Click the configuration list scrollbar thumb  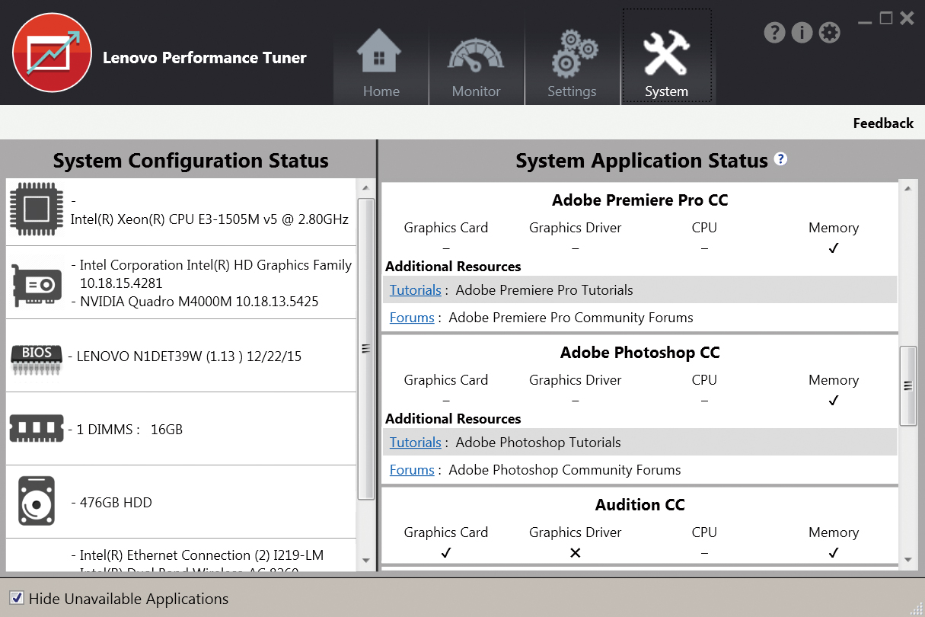pyautogui.click(x=365, y=348)
